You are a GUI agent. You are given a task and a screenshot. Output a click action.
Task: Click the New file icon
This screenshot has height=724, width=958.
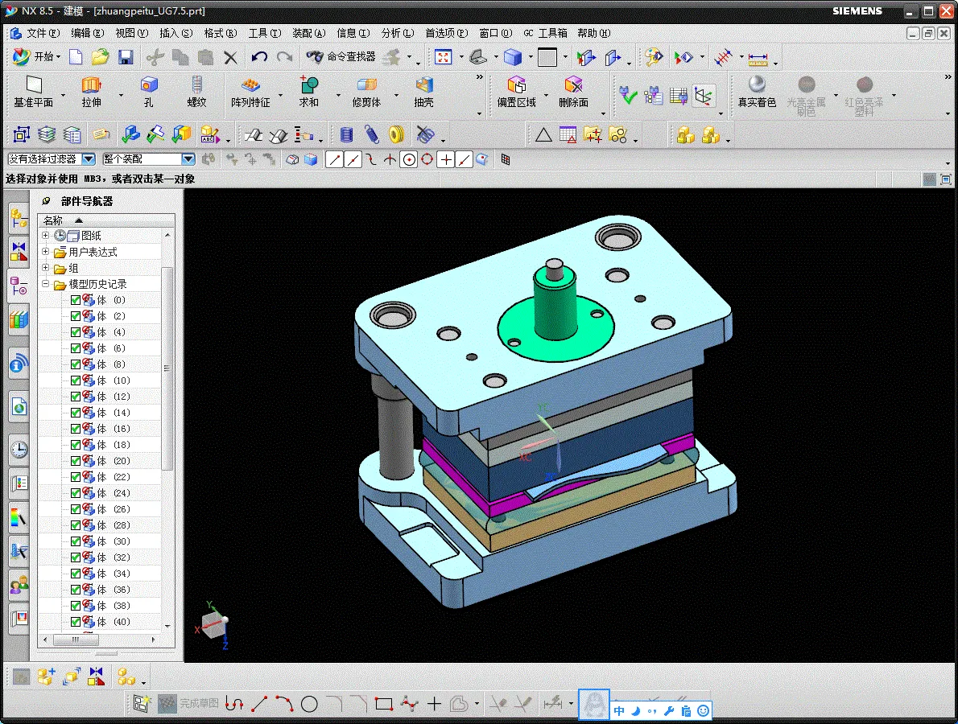tap(76, 57)
